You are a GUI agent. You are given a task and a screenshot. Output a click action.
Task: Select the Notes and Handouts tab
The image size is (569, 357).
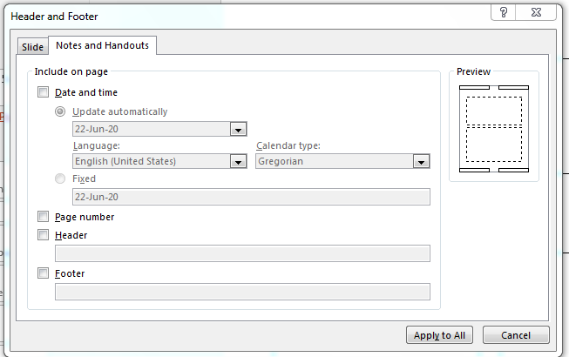(x=102, y=45)
